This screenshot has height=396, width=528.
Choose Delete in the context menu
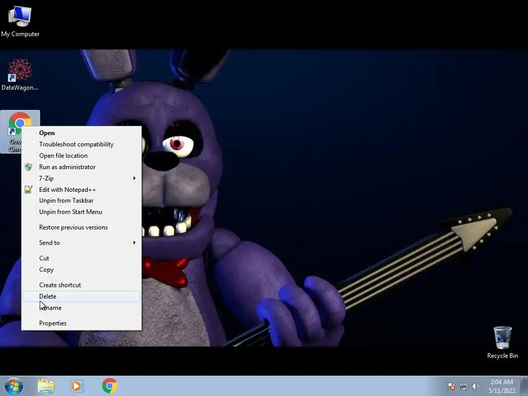coord(81,296)
